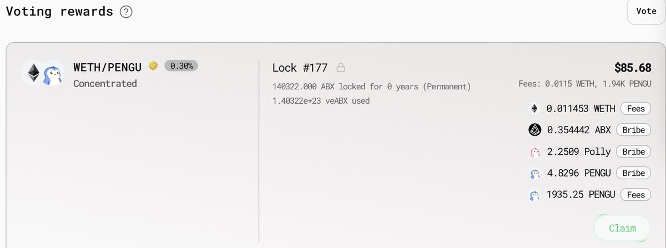Image resolution: width=666 pixels, height=248 pixels.
Task: Click the Fees tag next to 1935.25 PENGU
Action: (635, 195)
